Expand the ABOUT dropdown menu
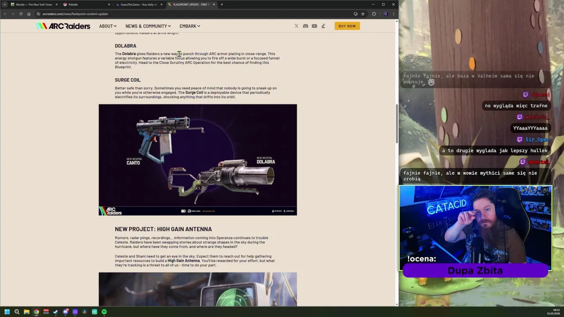 coord(108,26)
